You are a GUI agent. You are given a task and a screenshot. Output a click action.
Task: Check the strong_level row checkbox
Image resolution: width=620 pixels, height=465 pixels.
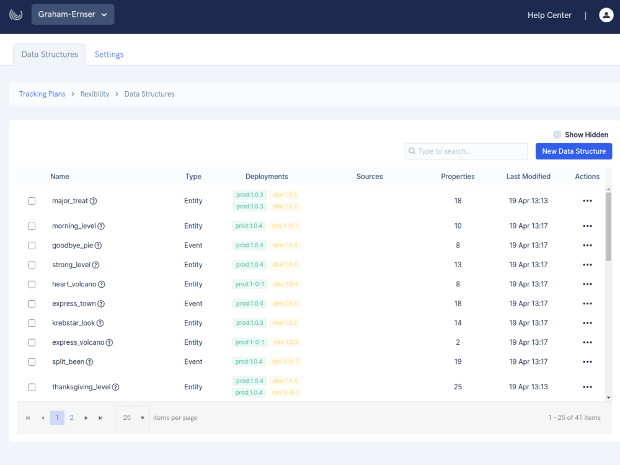point(32,265)
